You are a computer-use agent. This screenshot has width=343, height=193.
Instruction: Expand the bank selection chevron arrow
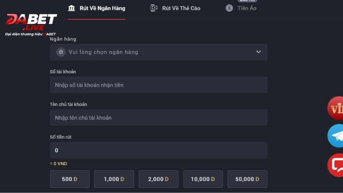(259, 52)
